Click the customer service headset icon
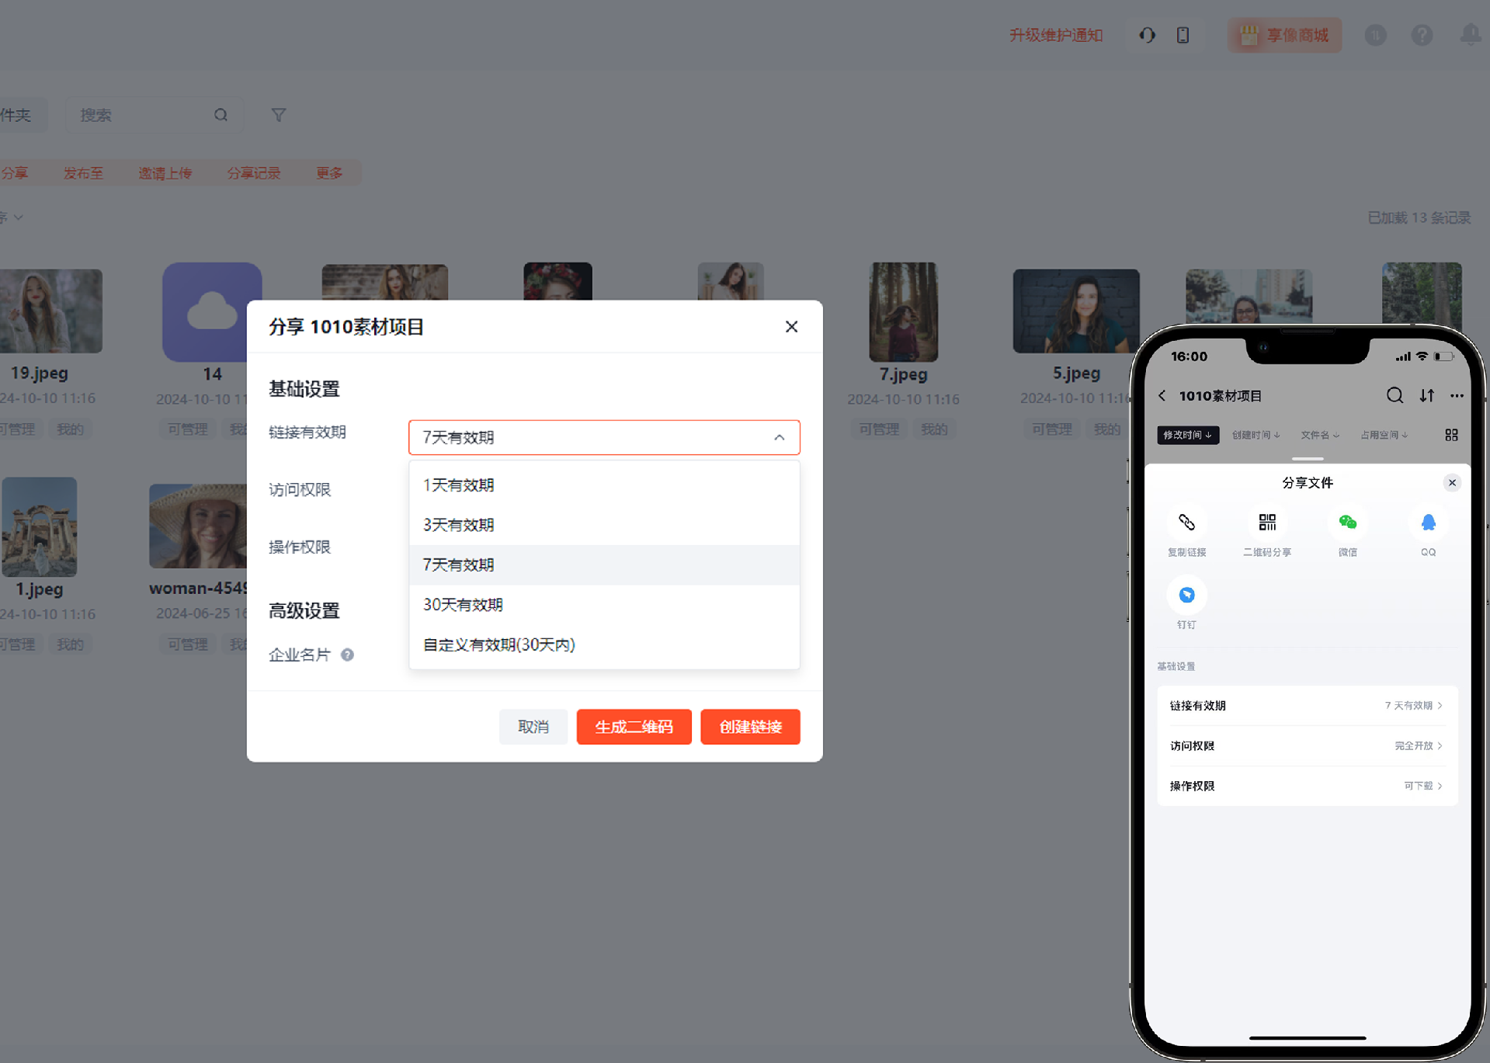 1147,35
